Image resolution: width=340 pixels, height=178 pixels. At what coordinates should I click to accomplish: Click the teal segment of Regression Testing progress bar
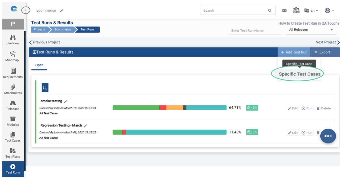(x=176, y=132)
